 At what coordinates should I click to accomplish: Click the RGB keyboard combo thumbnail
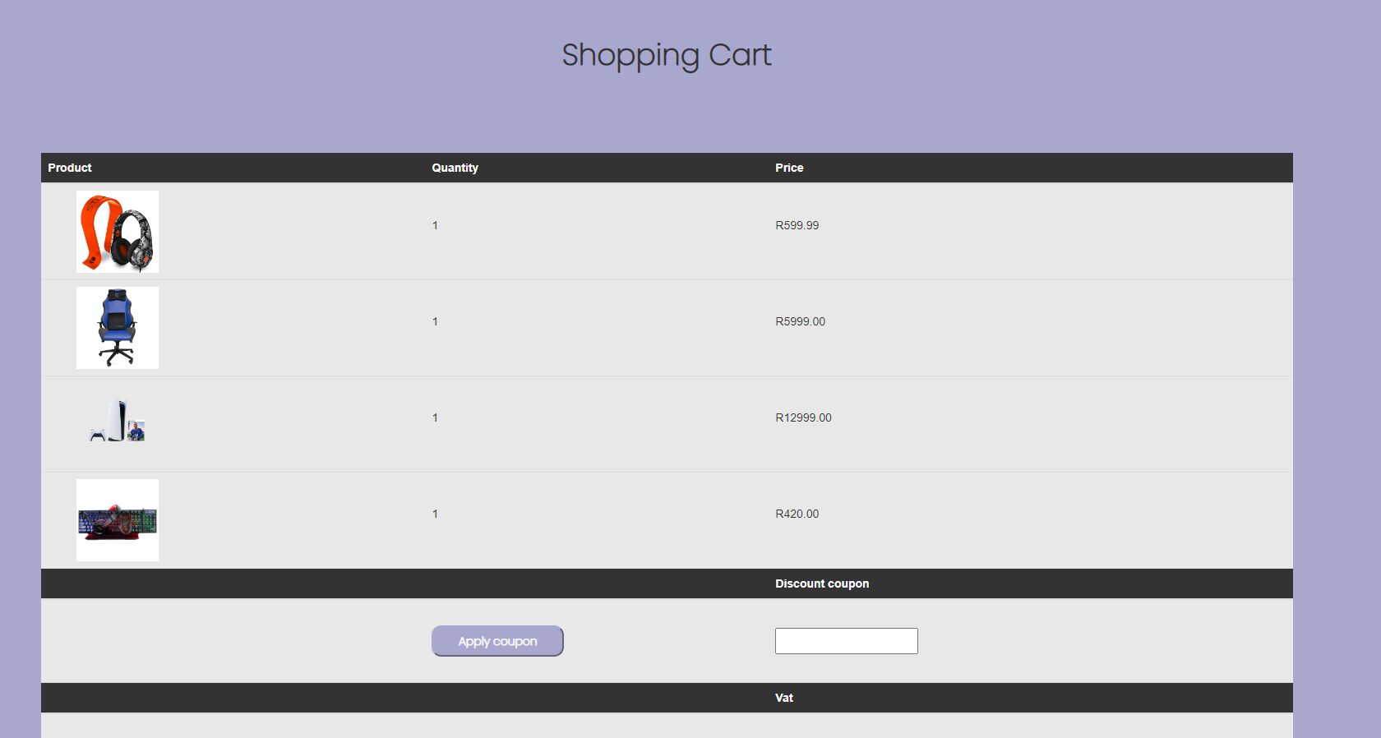pyautogui.click(x=118, y=520)
